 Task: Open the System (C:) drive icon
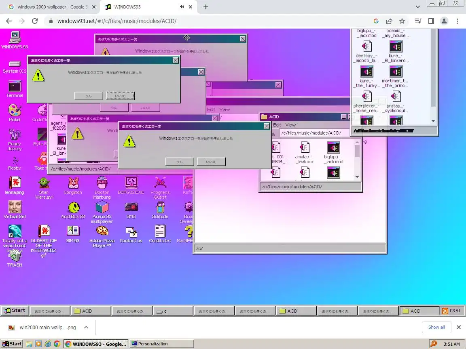15,67
